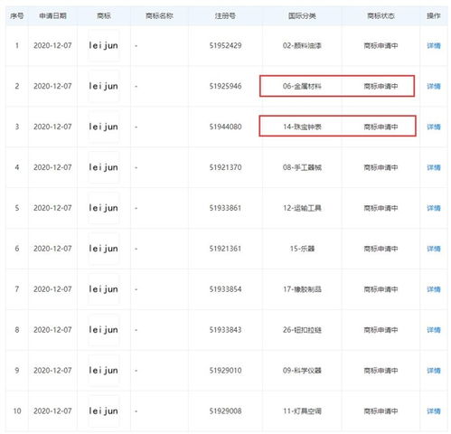Open 详情 link for 09-科学仪器 row
This screenshot has width=451, height=434.
coord(434,371)
